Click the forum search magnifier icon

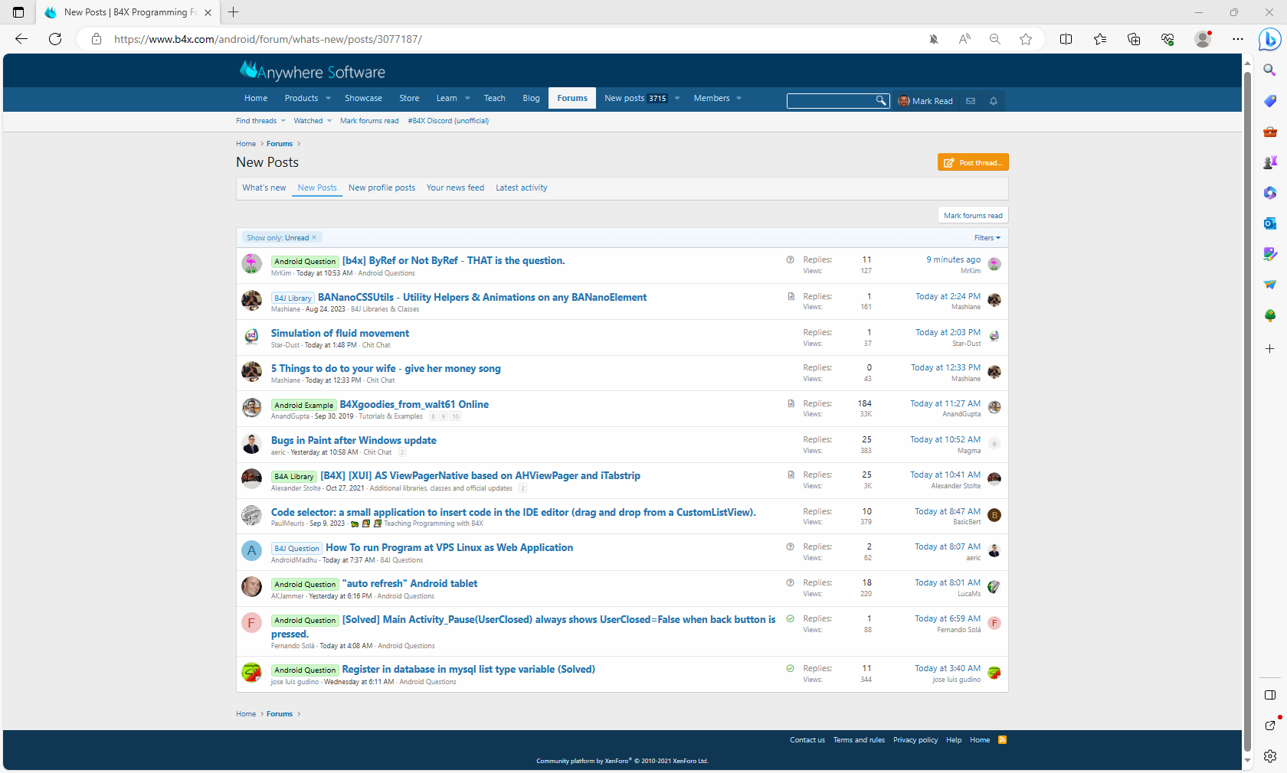881,100
